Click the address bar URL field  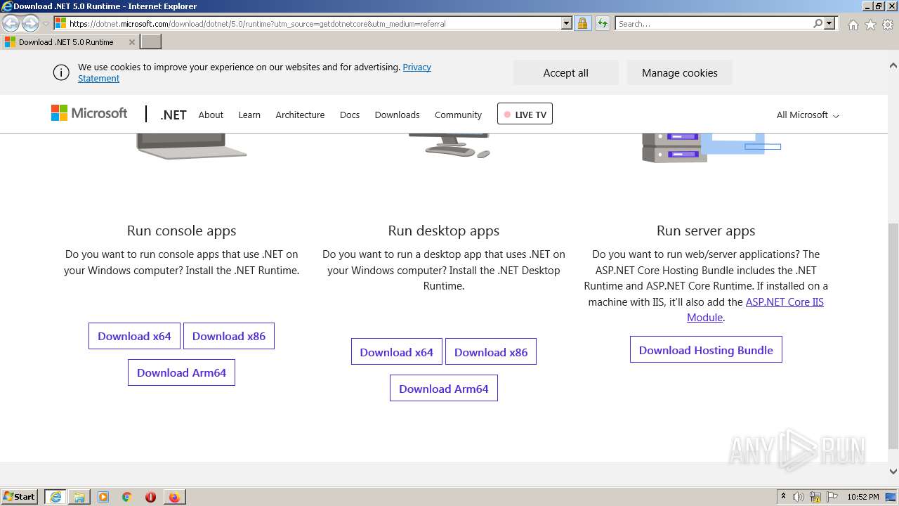[314, 23]
